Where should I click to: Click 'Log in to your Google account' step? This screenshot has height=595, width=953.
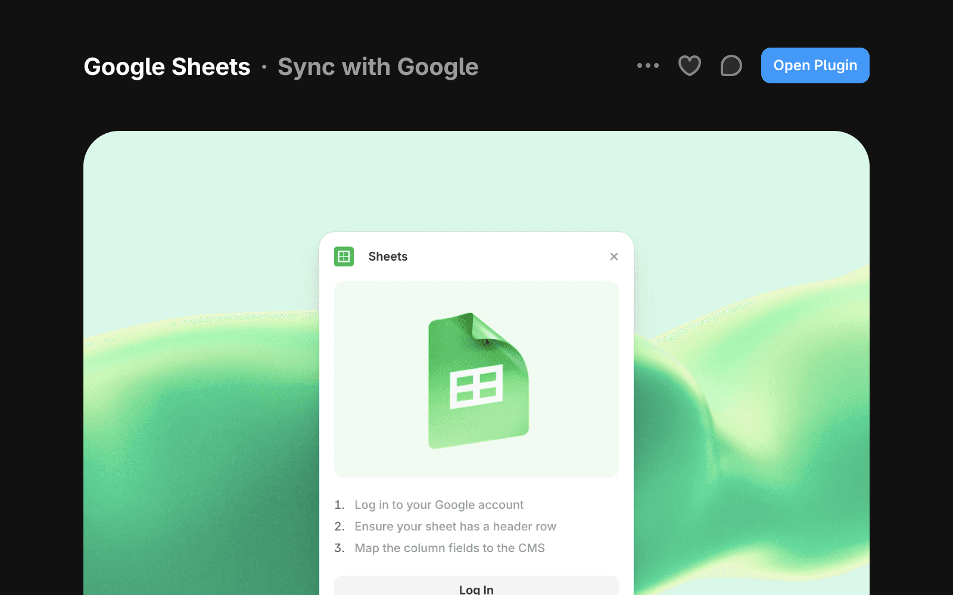439,505
